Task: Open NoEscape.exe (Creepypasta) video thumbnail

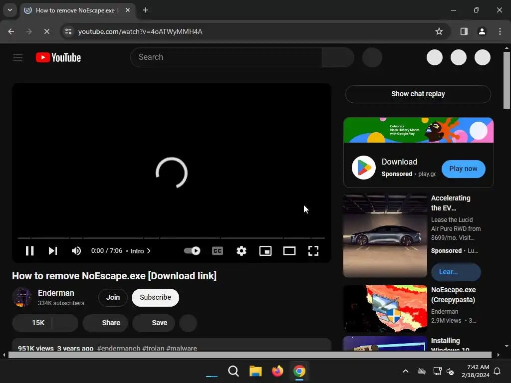Action: [385, 309]
